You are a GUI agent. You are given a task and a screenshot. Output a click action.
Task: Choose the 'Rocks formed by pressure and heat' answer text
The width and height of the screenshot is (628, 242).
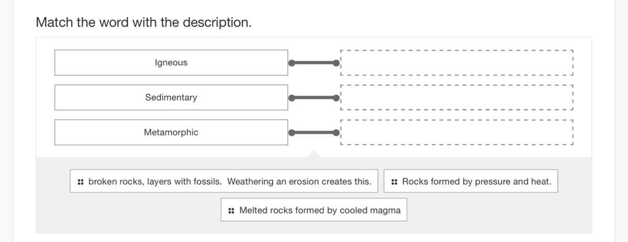pyautogui.click(x=477, y=182)
